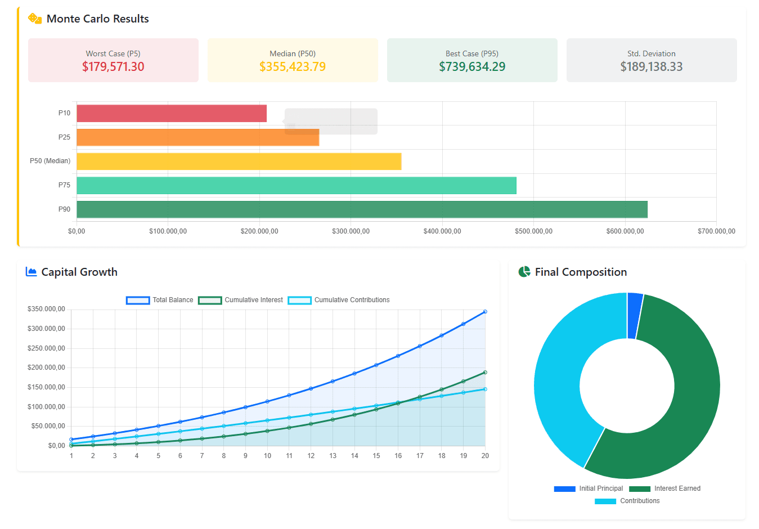Select the yellow P50 (Median) bar

click(x=239, y=162)
